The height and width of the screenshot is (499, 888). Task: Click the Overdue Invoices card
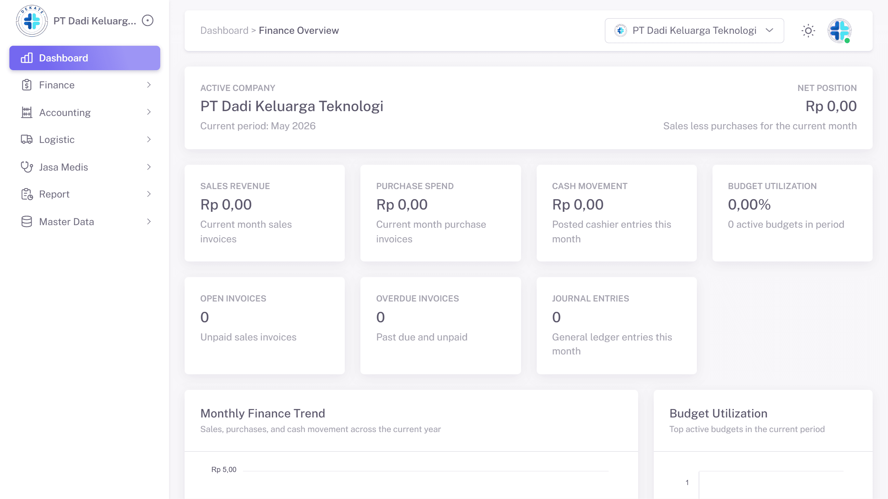(x=440, y=326)
